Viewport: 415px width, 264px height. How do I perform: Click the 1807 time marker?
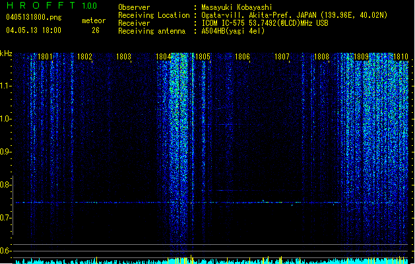pos(282,56)
